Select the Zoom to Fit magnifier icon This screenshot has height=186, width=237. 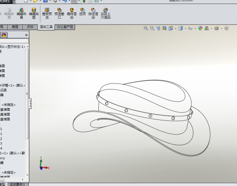click(146, 28)
